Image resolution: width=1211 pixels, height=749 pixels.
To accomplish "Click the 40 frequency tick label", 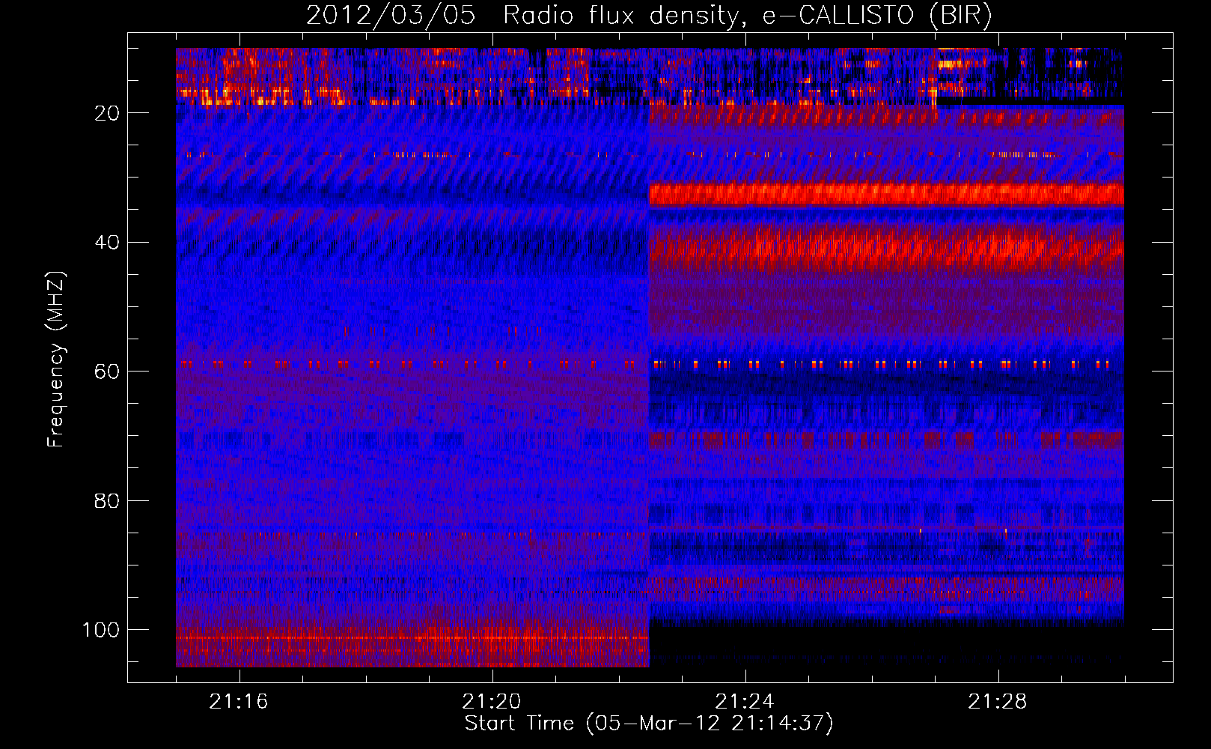I will pos(107,243).
